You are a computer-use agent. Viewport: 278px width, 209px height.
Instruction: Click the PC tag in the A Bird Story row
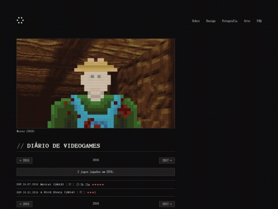tap(81, 192)
